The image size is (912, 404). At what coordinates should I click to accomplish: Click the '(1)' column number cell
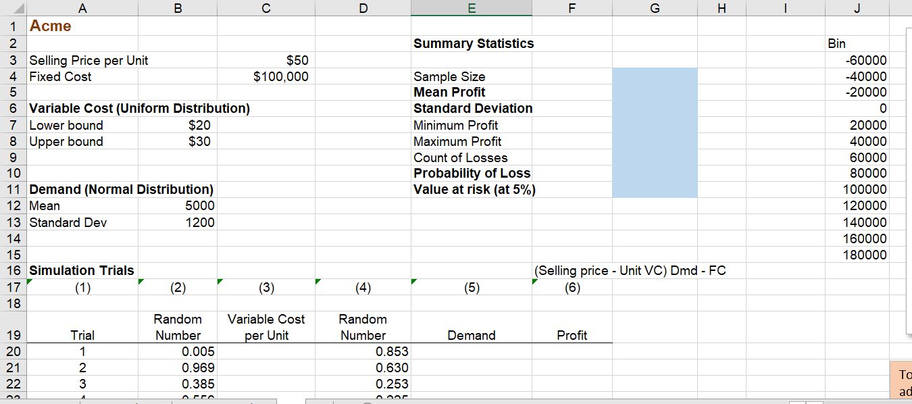click(82, 287)
